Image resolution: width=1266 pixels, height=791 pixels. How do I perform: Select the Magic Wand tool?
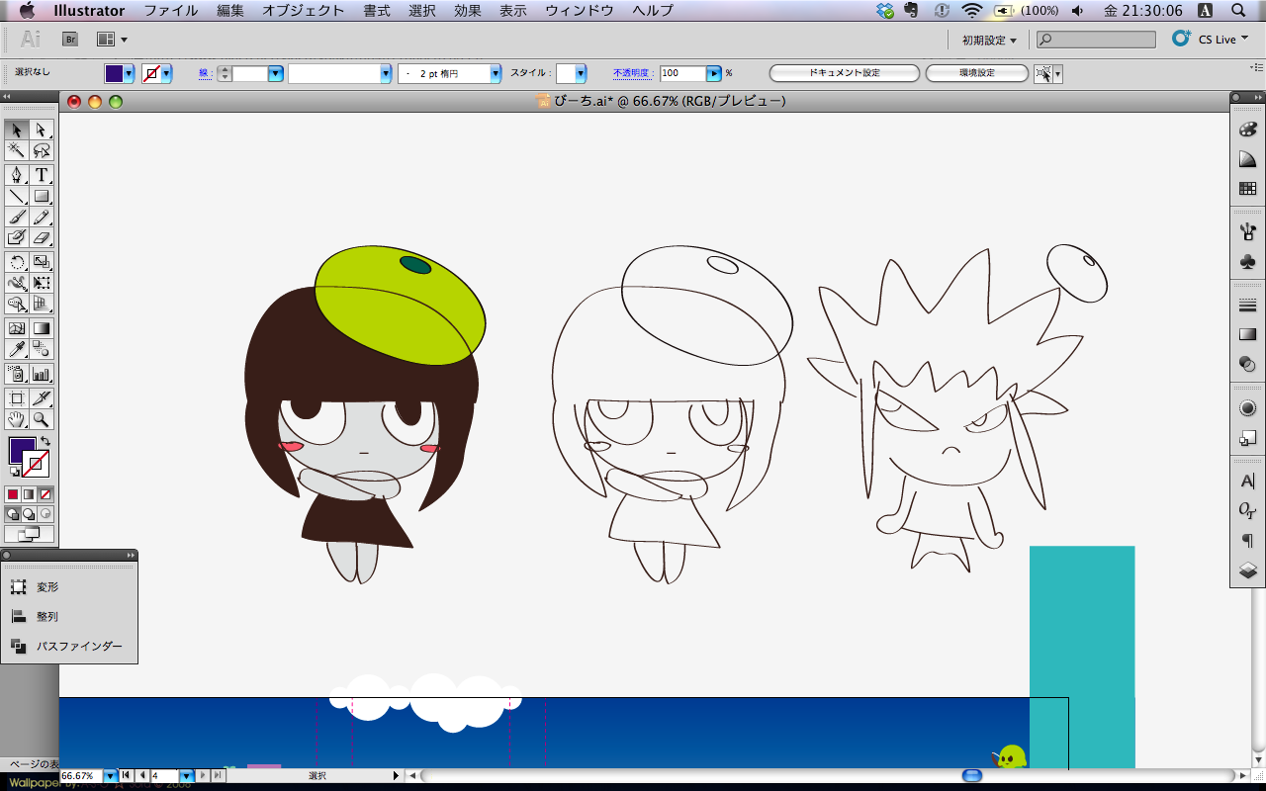17,150
